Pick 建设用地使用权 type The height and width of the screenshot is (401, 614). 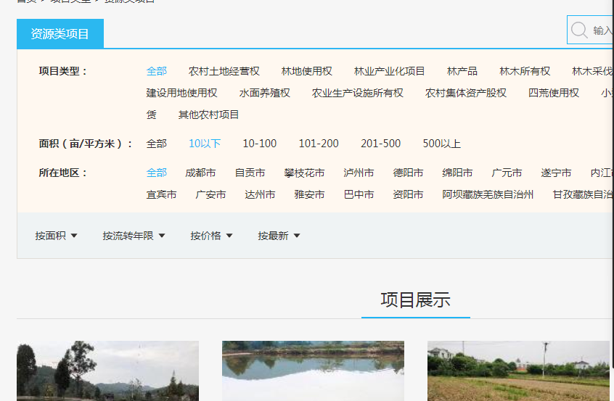(x=181, y=93)
